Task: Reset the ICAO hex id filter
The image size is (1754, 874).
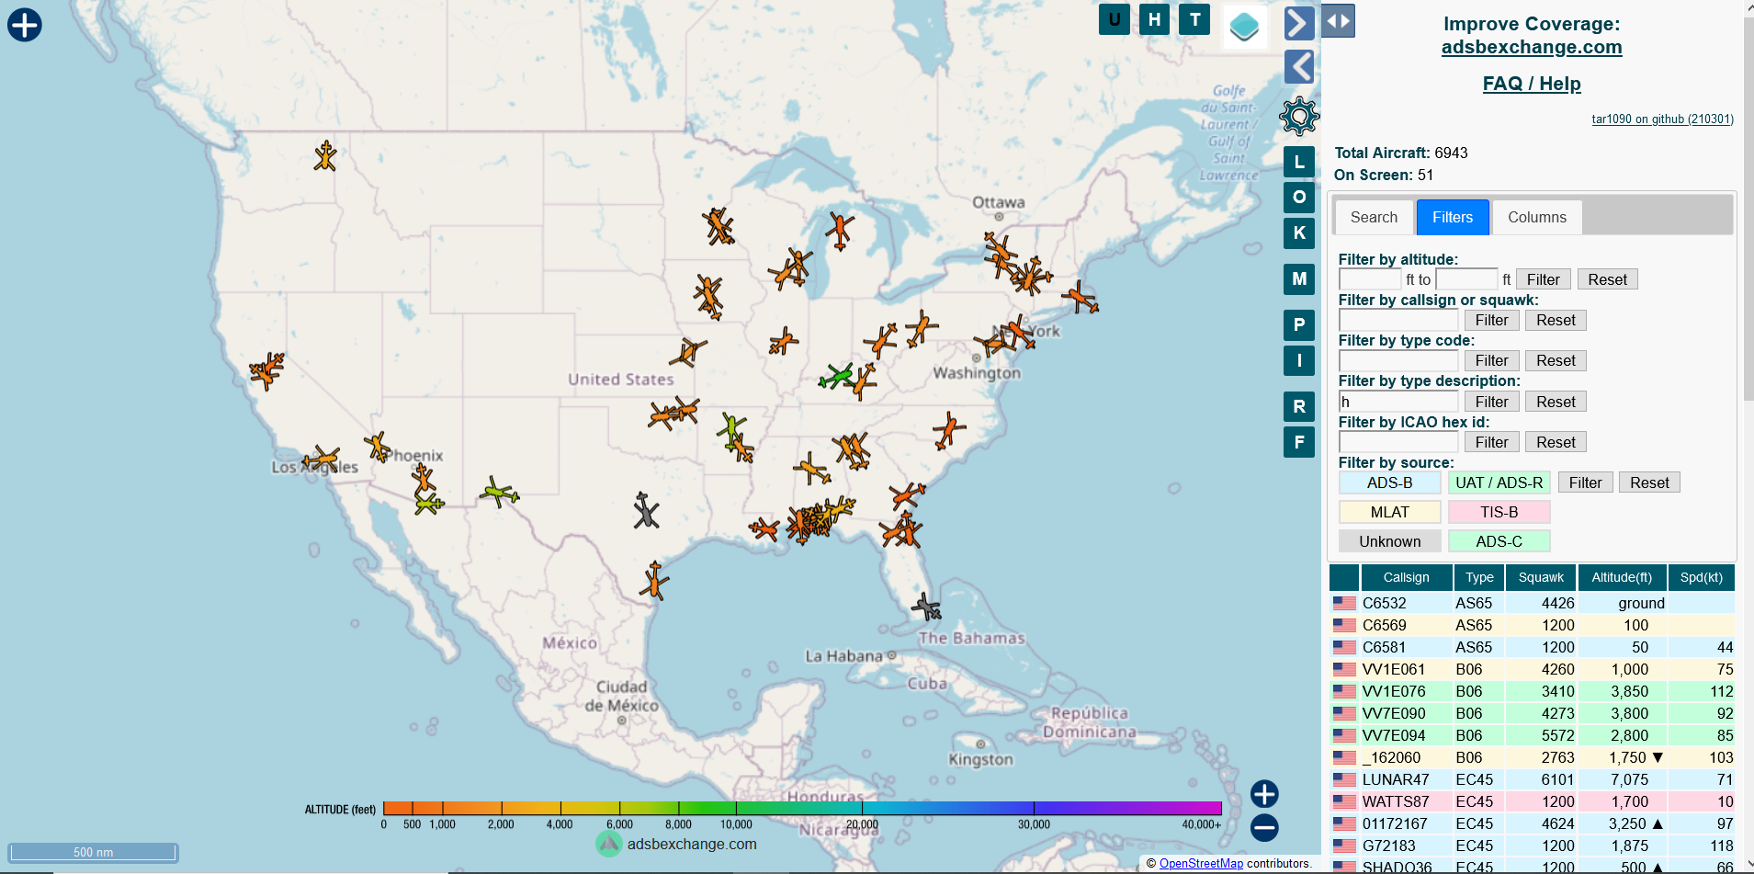Action: click(x=1556, y=442)
